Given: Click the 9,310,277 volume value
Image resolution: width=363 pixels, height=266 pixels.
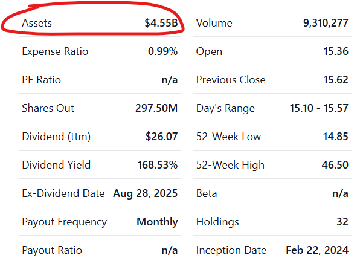Looking at the screenshot, I should [326, 23].
